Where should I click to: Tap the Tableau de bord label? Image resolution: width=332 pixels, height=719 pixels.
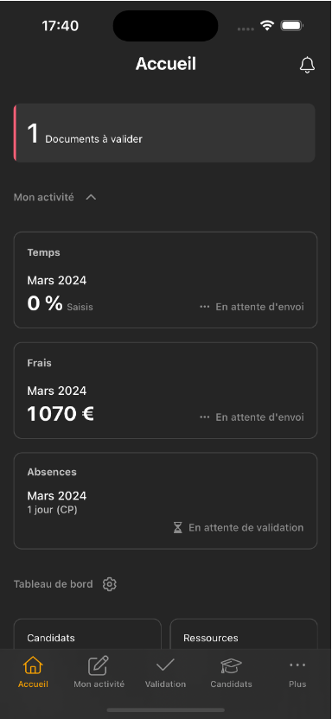tap(54, 584)
